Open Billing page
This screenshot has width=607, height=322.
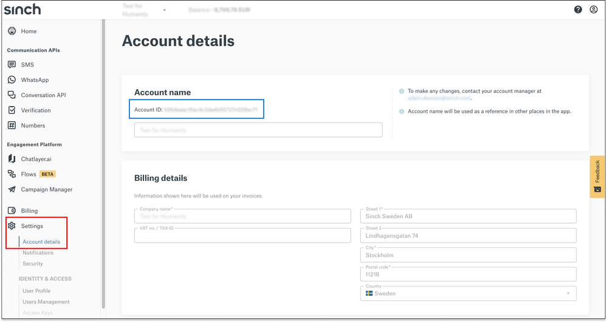pyautogui.click(x=29, y=210)
